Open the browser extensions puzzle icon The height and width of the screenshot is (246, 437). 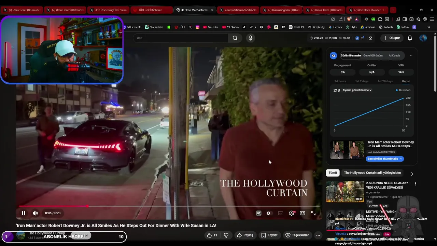coord(380,19)
